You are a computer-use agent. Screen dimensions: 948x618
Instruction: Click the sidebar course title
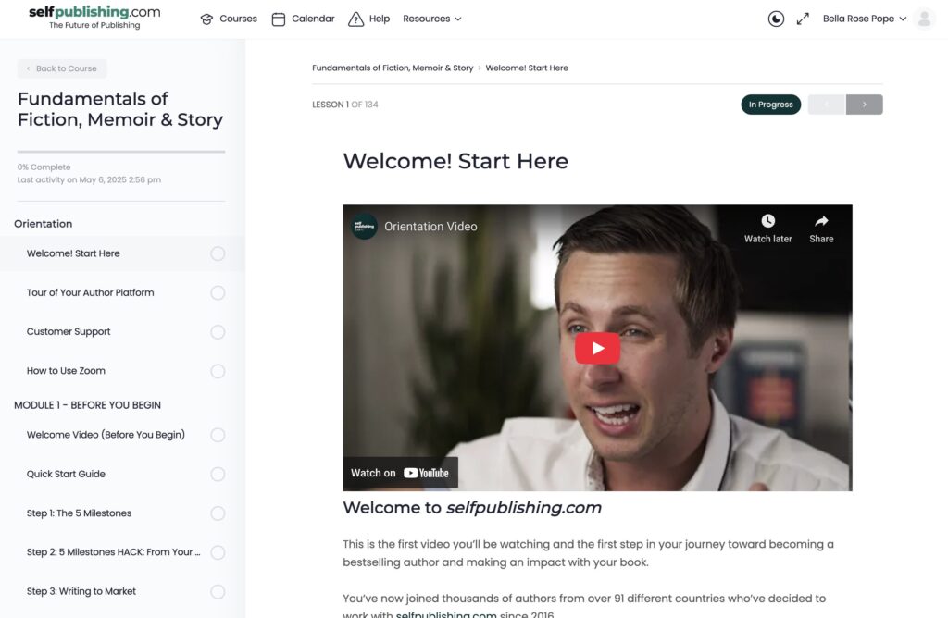click(x=119, y=109)
